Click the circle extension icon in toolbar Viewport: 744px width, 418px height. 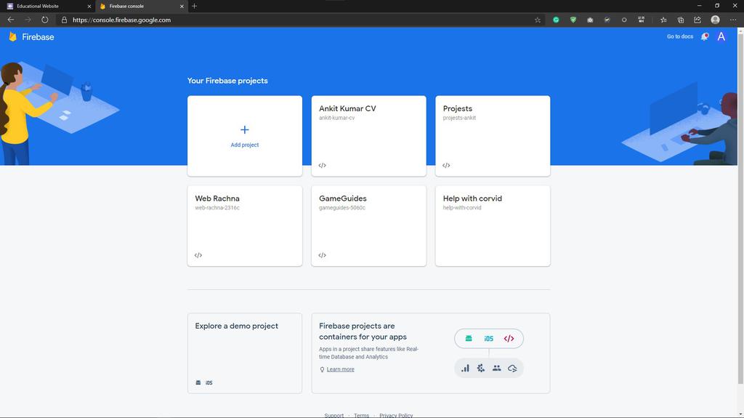624,20
